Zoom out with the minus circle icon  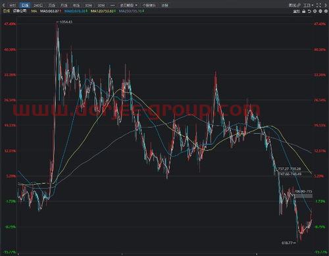[x=320, y=11]
